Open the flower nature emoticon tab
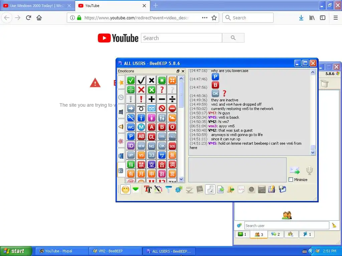 [121, 141]
